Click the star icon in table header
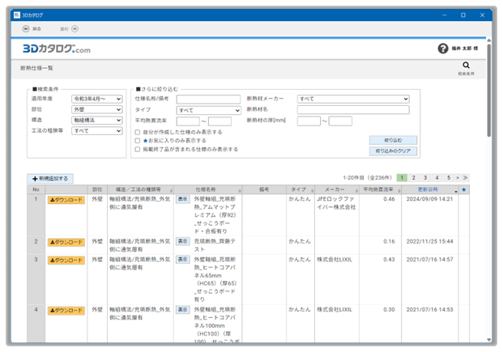This screenshot has width=503, height=352. [x=465, y=189]
